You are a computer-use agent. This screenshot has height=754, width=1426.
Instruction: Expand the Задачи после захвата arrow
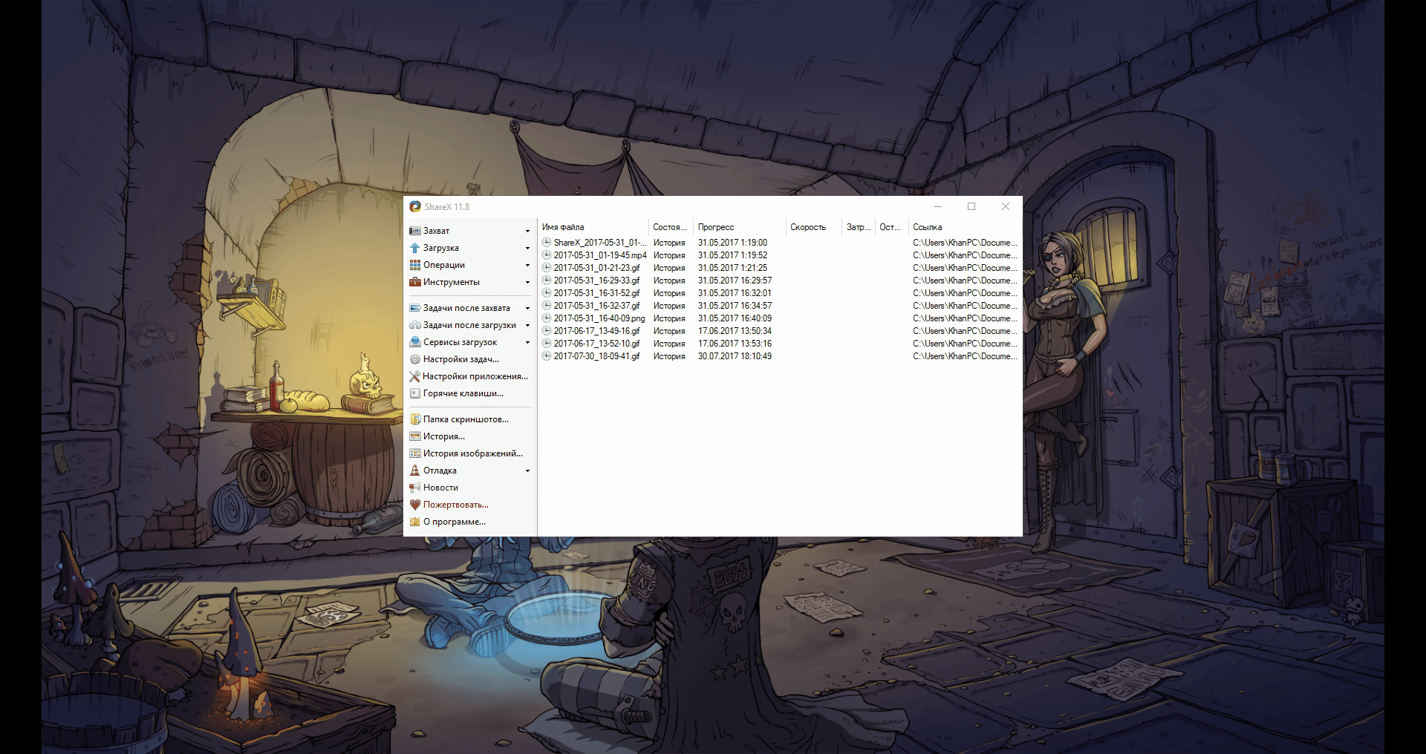[527, 309]
